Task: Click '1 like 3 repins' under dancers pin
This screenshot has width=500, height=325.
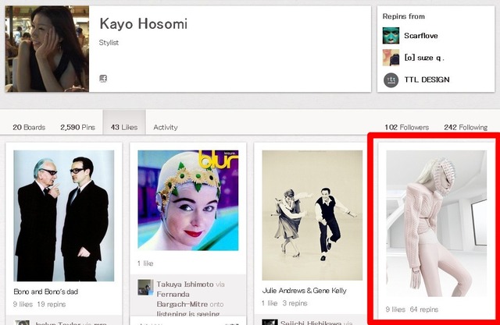Action: click(x=284, y=303)
